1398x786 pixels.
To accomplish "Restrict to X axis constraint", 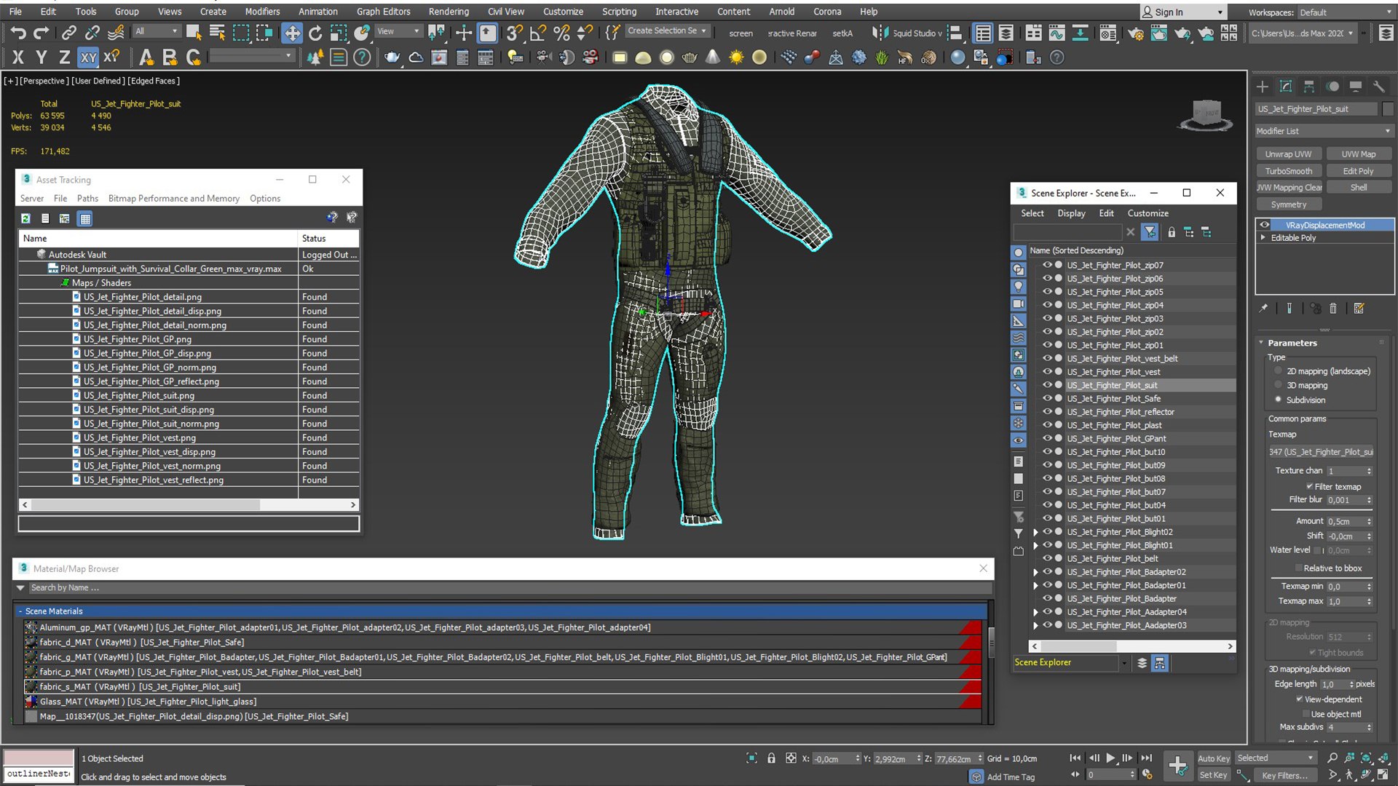I will click(18, 57).
